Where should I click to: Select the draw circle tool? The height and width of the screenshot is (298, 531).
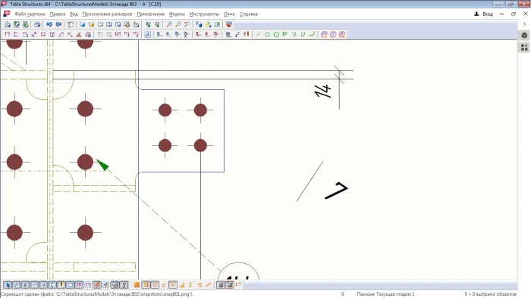(x=276, y=35)
